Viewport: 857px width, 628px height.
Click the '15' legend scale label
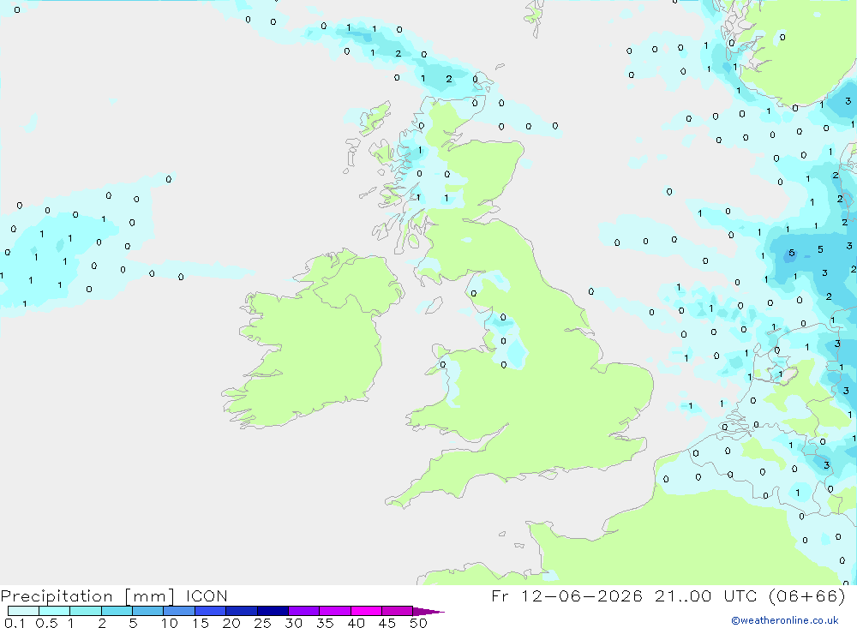point(201,623)
